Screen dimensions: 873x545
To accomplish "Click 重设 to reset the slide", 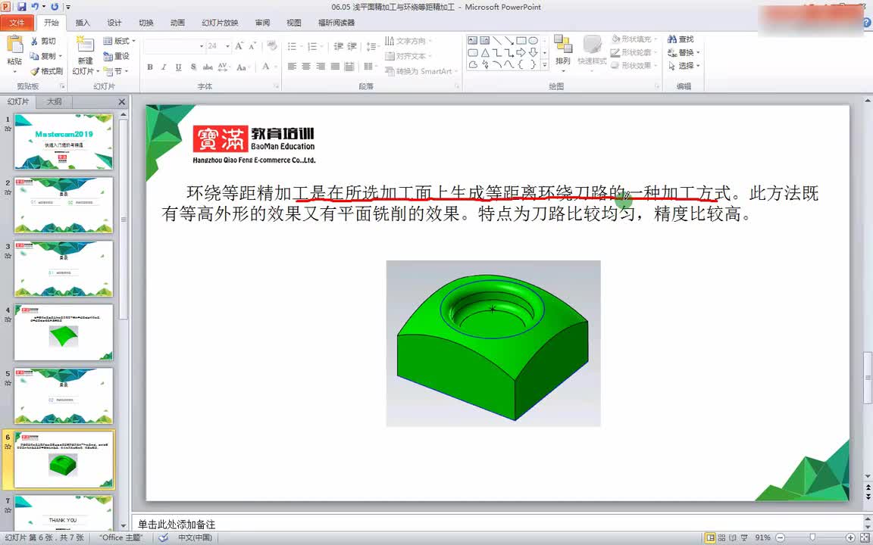I will 117,56.
